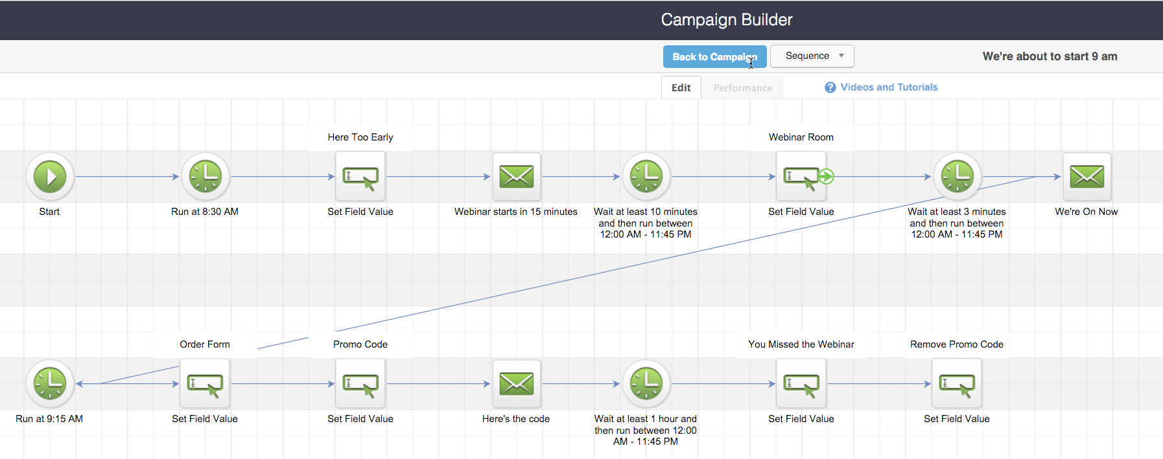Screen dimensions: 1163x459
Task: Open the Here's the code email
Action: [x=516, y=384]
